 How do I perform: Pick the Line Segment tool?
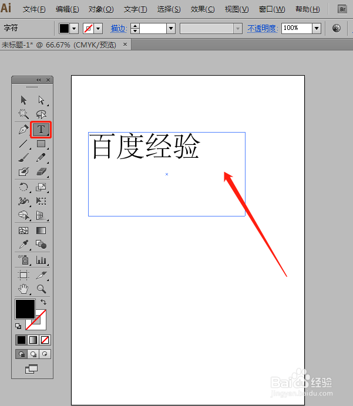click(x=23, y=144)
